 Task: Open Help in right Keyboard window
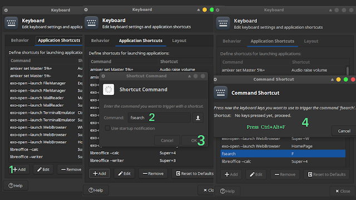pyautogui.click(x=228, y=191)
